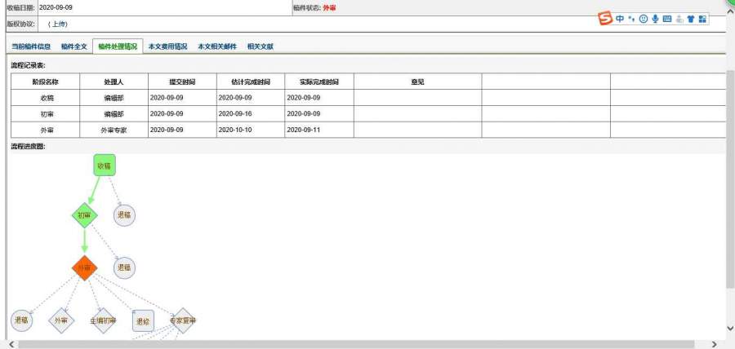This screenshot has width=735, height=349.
Task: Click the 意见 column header
Action: (417, 82)
